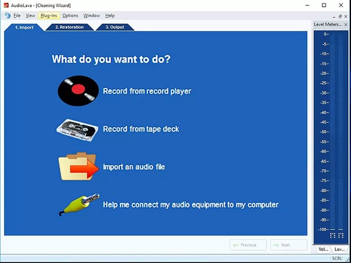Click the AudioLava app icon in title bar
This screenshot has height=263, width=351.
pyautogui.click(x=6, y=5)
